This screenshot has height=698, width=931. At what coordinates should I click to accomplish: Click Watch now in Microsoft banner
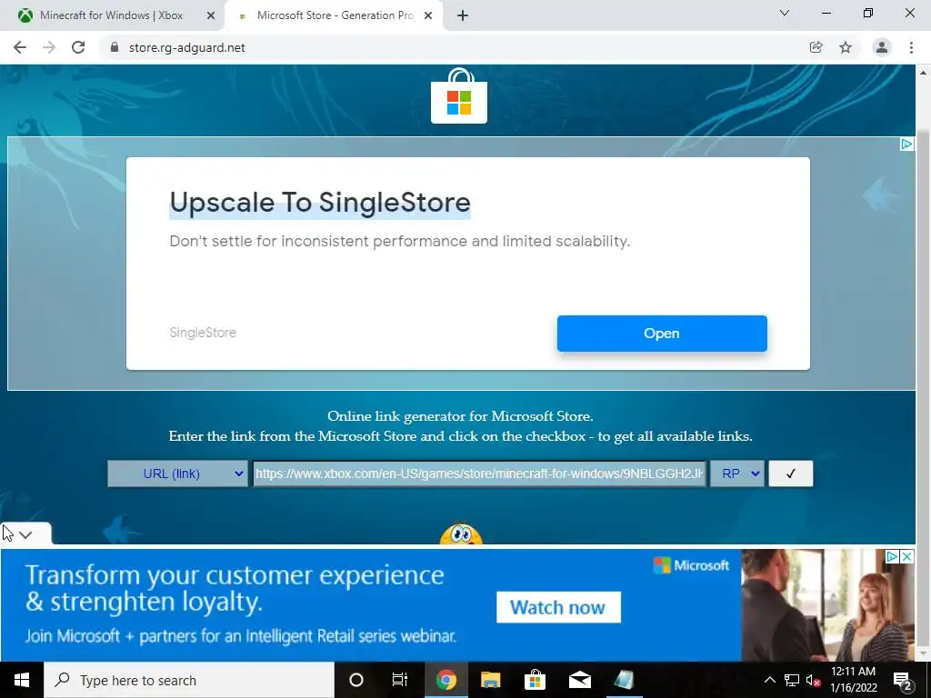pyautogui.click(x=558, y=607)
